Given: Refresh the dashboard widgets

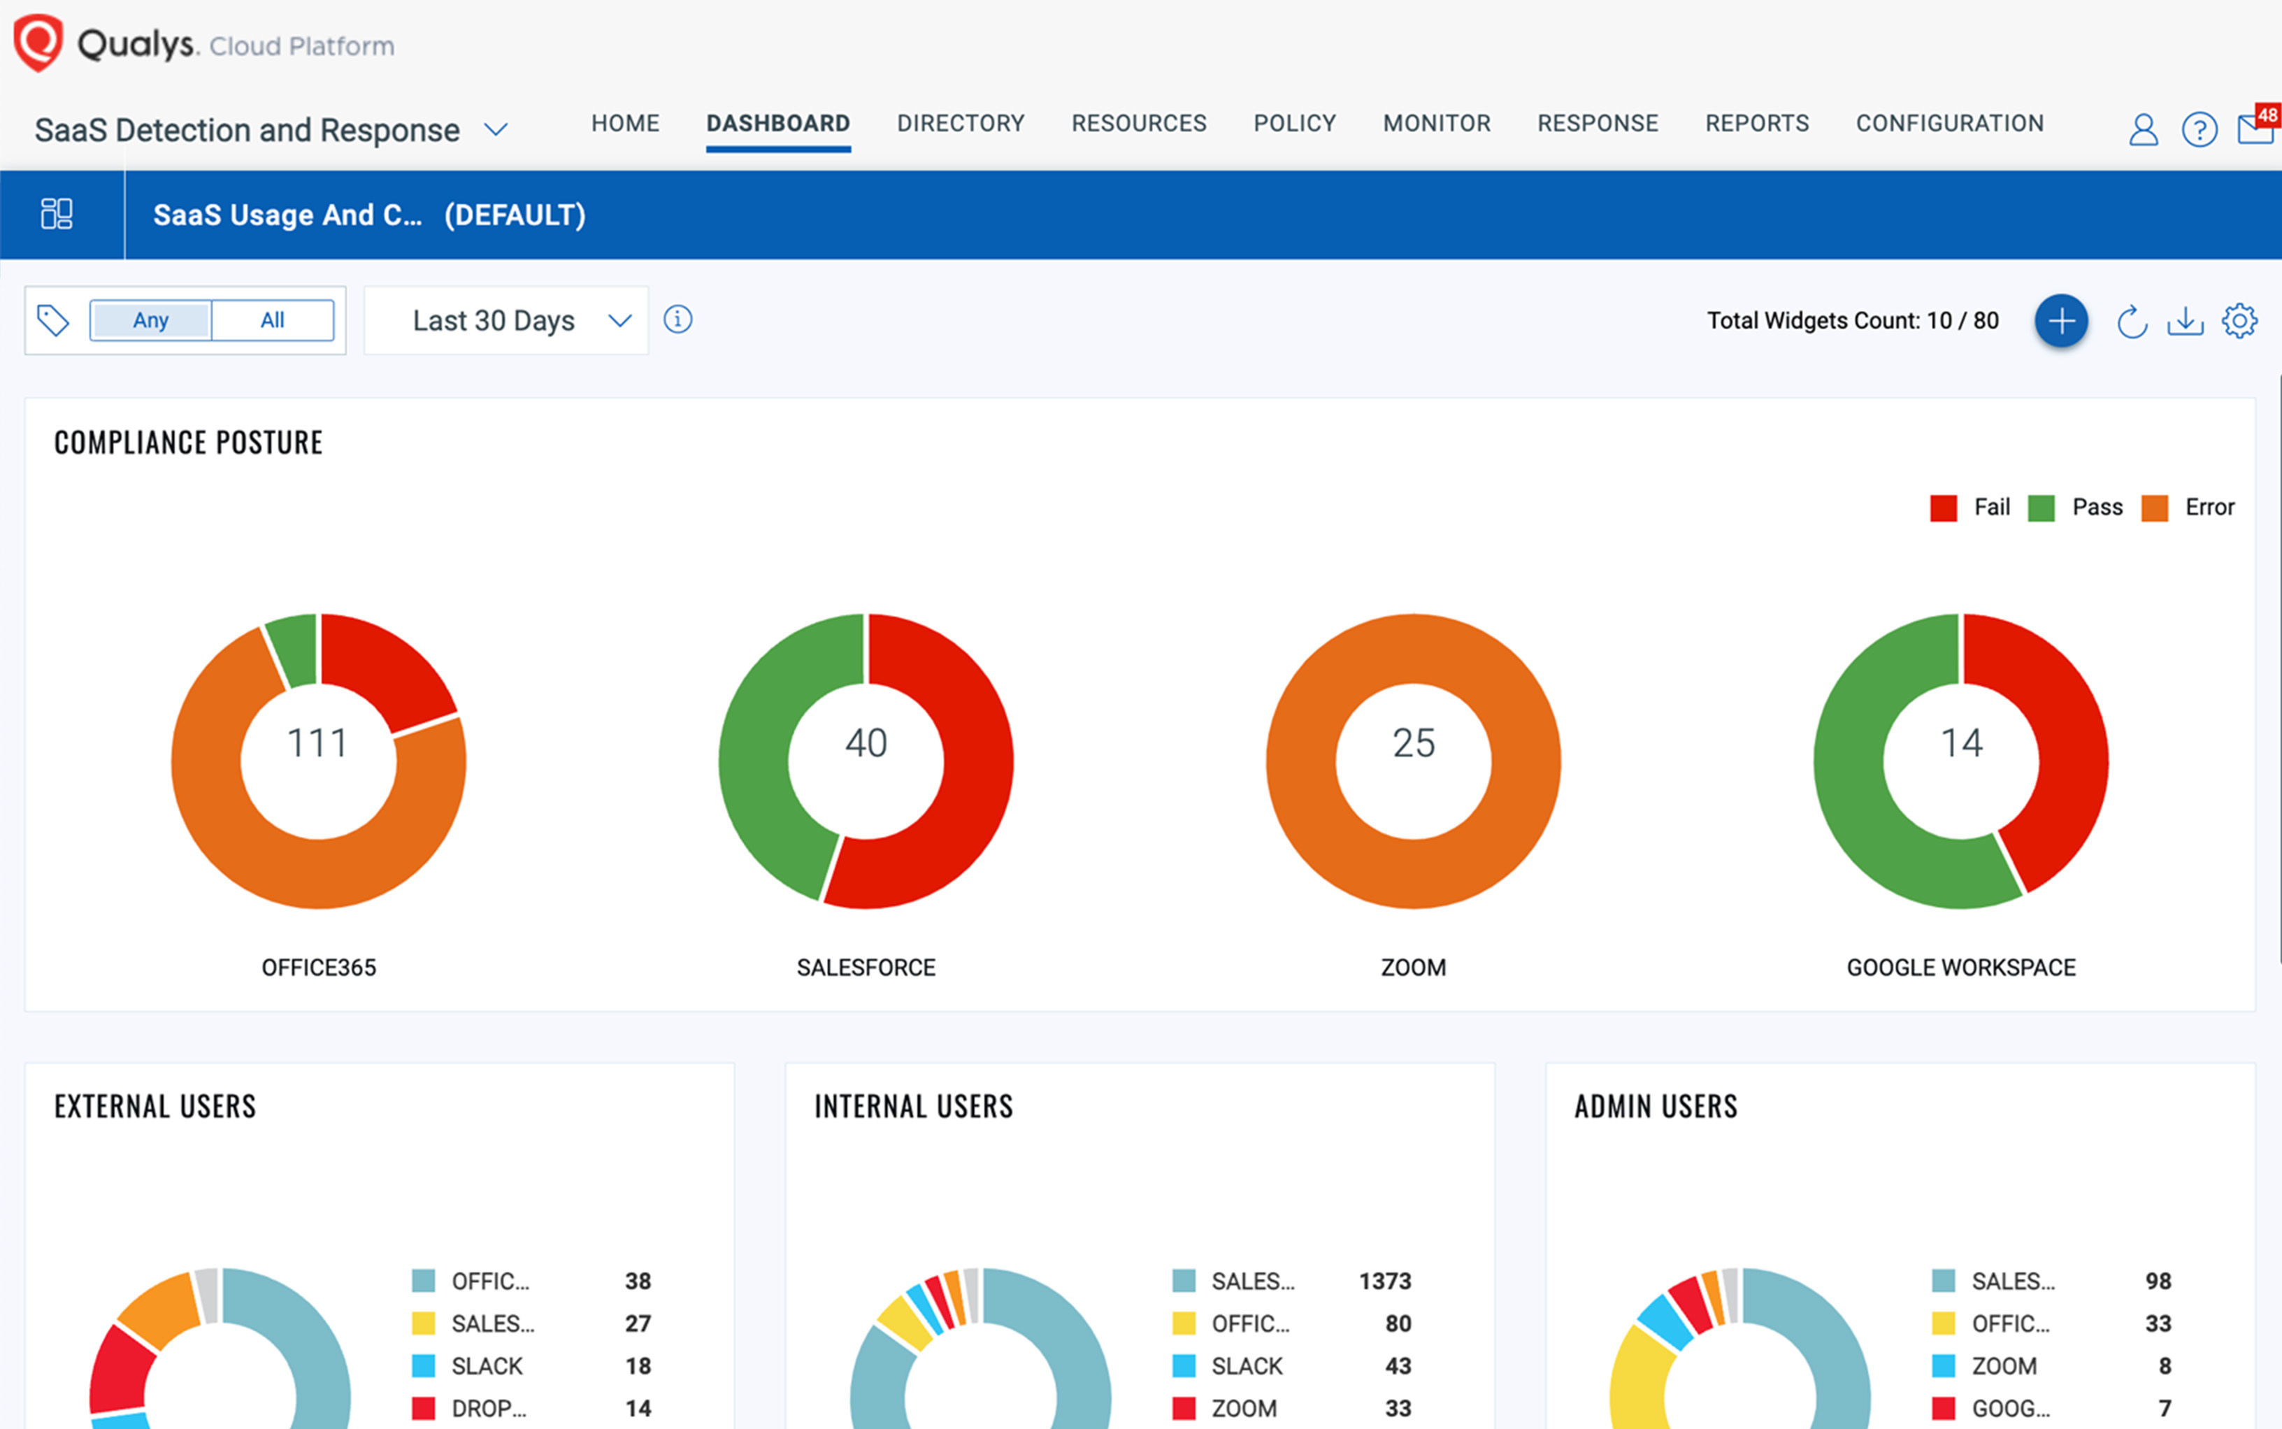Looking at the screenshot, I should pyautogui.click(x=2131, y=322).
